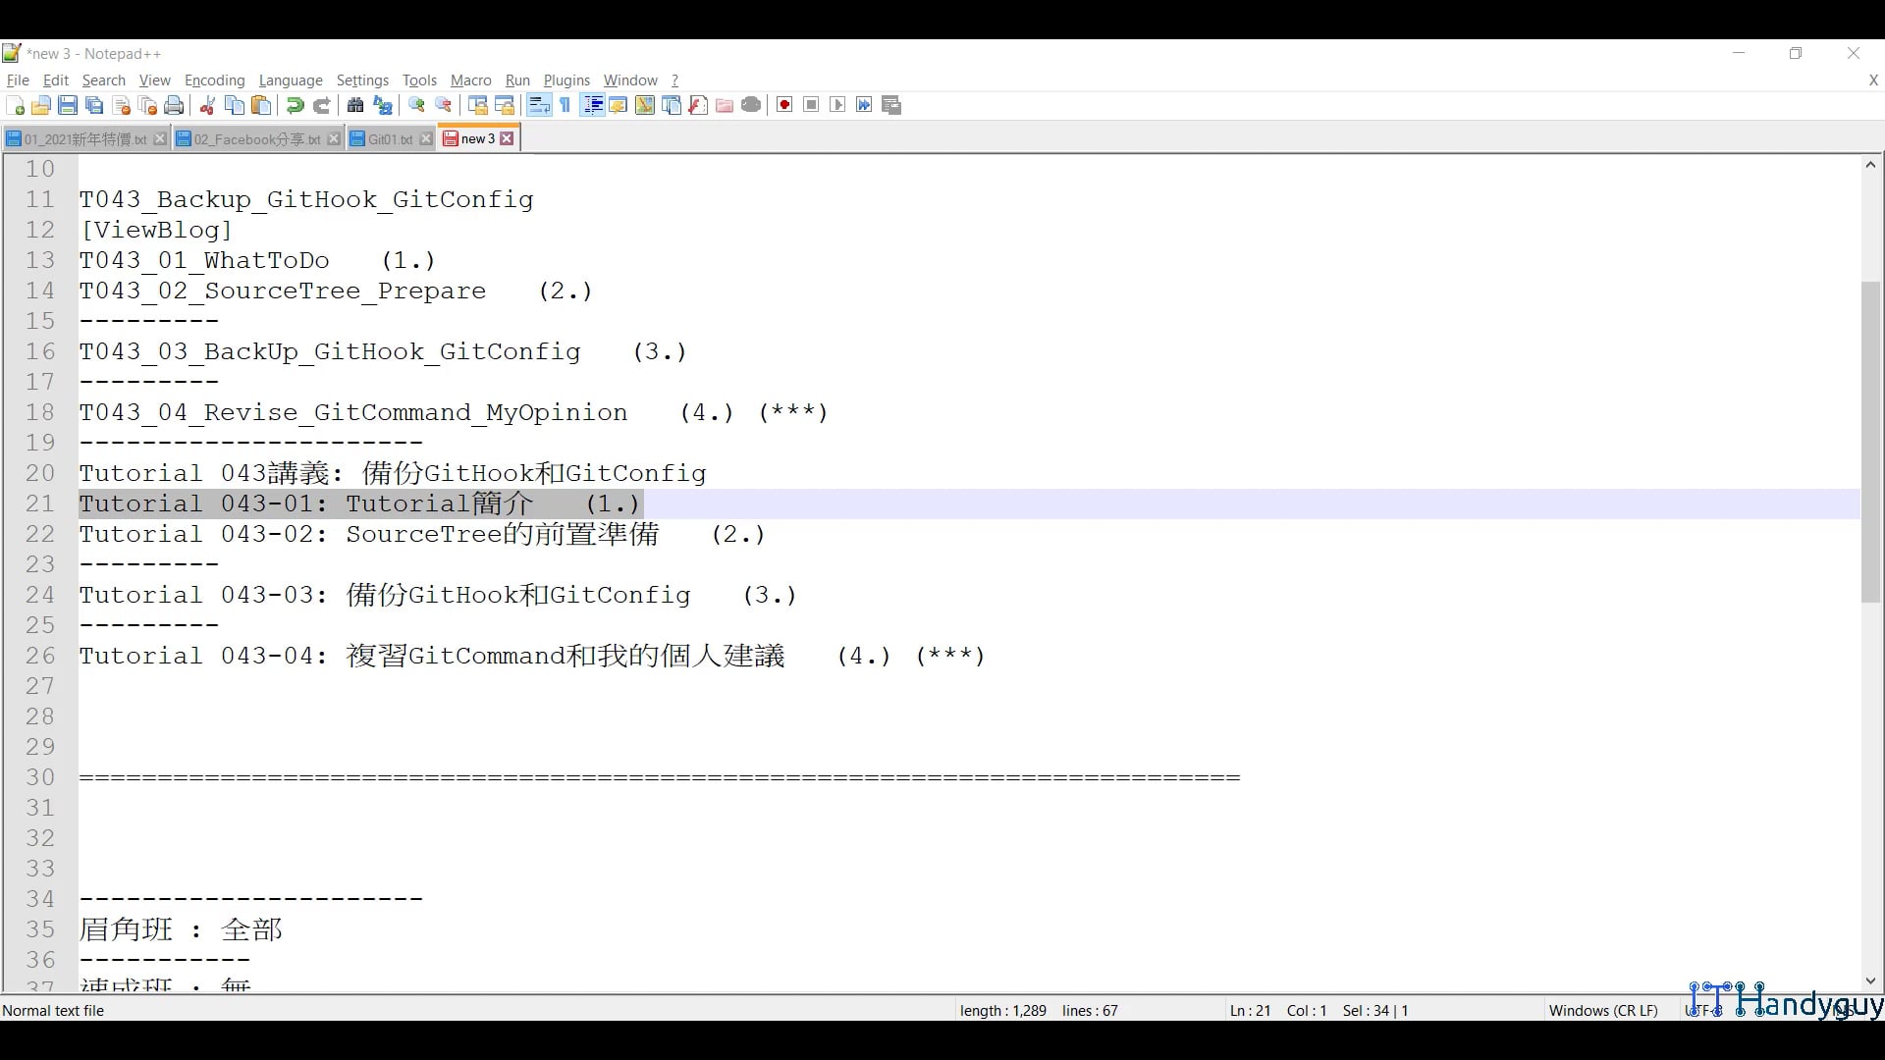Open Find with the binoculars icon

[355, 106]
